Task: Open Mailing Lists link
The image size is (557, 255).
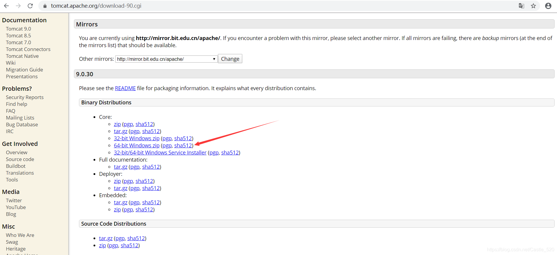Action: [20, 118]
